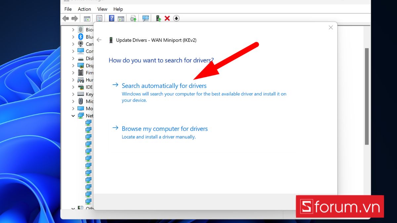Open the View menu
Viewport: 397px width, 223px height.
coord(102,9)
